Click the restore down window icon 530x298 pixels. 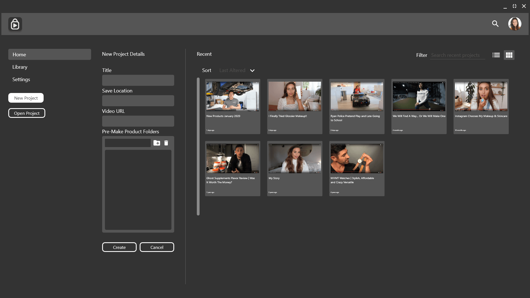514,6
